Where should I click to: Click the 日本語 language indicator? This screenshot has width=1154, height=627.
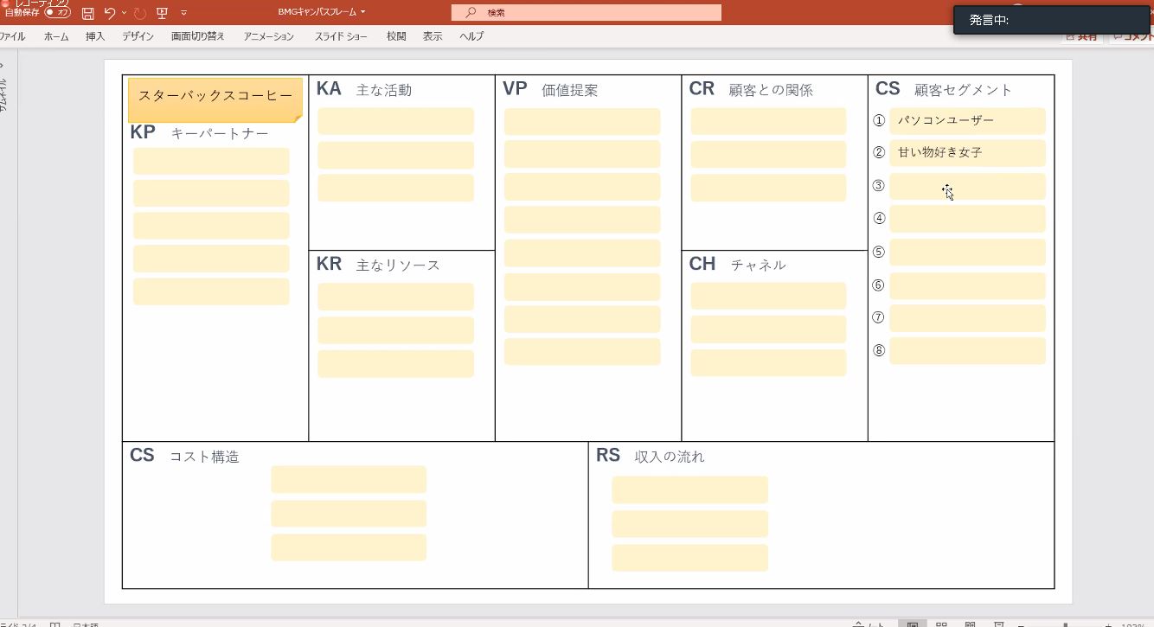85,624
